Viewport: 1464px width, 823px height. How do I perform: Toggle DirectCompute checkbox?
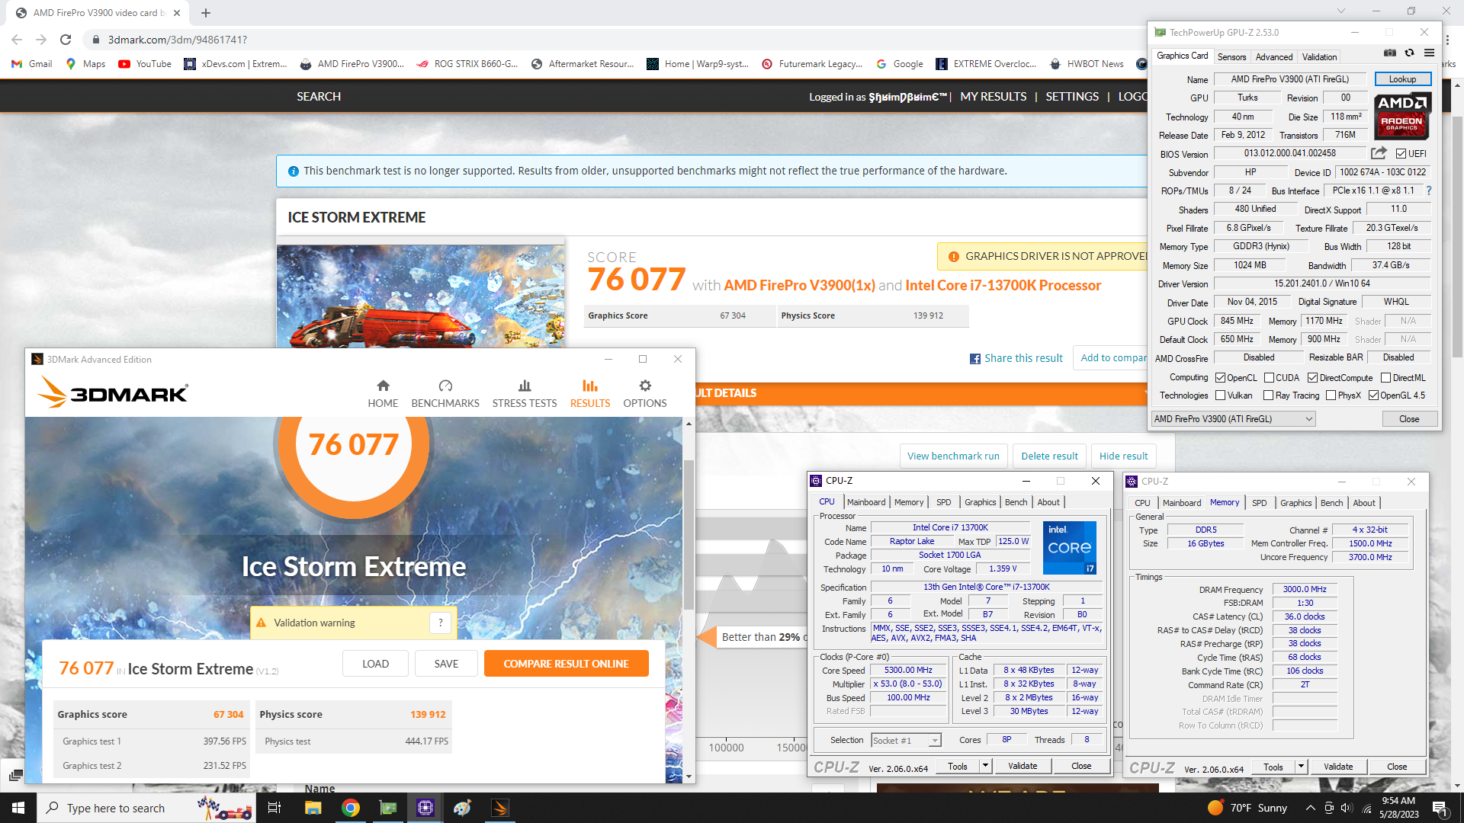click(1312, 378)
